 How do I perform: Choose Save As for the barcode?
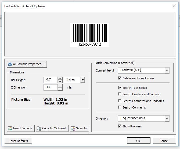point(80,128)
